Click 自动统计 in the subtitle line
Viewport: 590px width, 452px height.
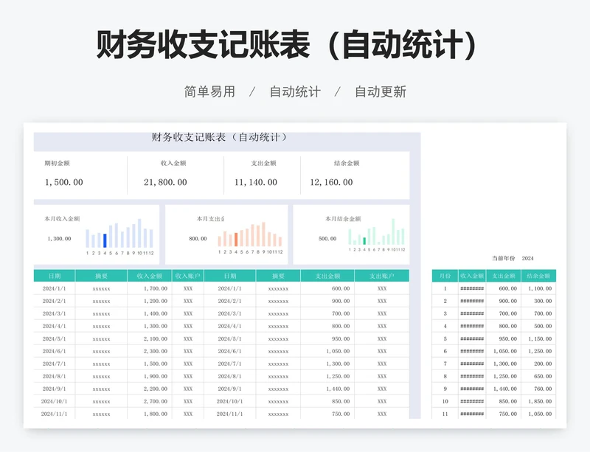295,92
